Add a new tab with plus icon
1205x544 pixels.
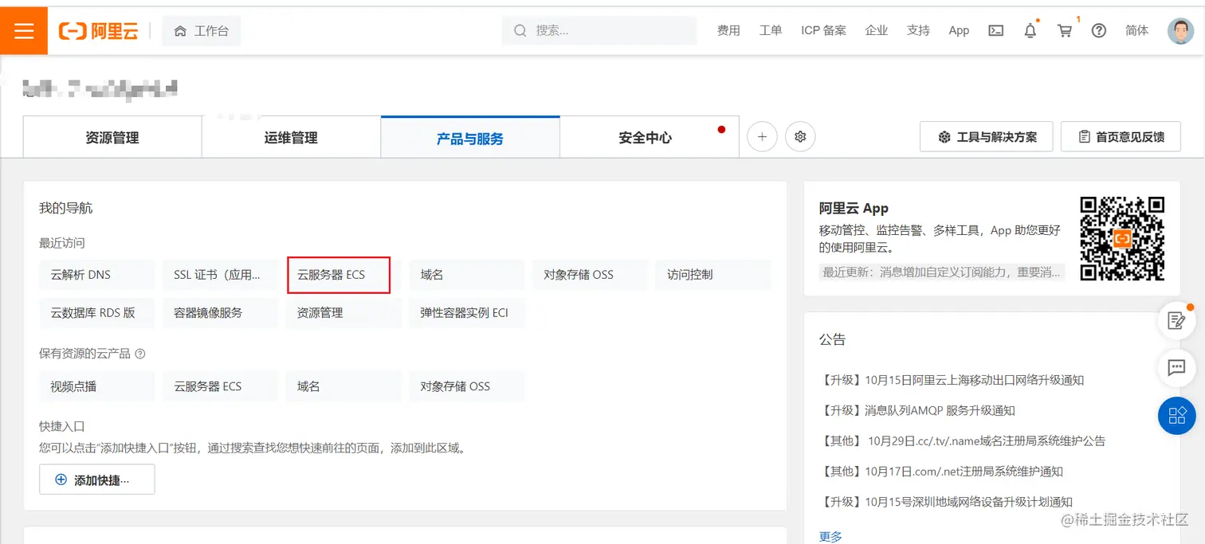coord(762,137)
